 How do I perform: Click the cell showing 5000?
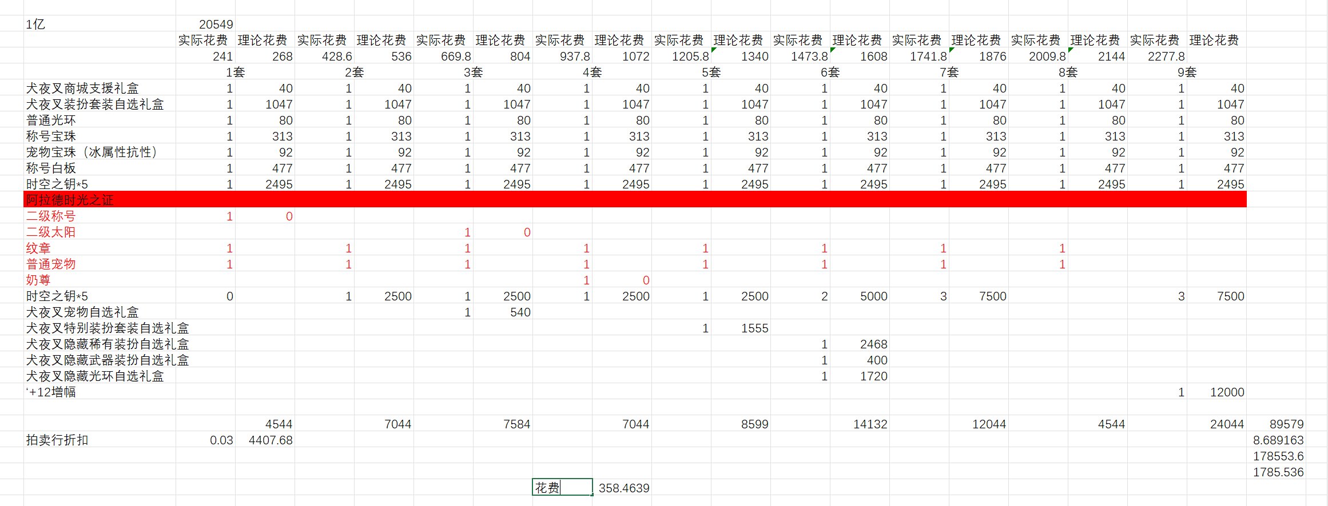[860, 296]
